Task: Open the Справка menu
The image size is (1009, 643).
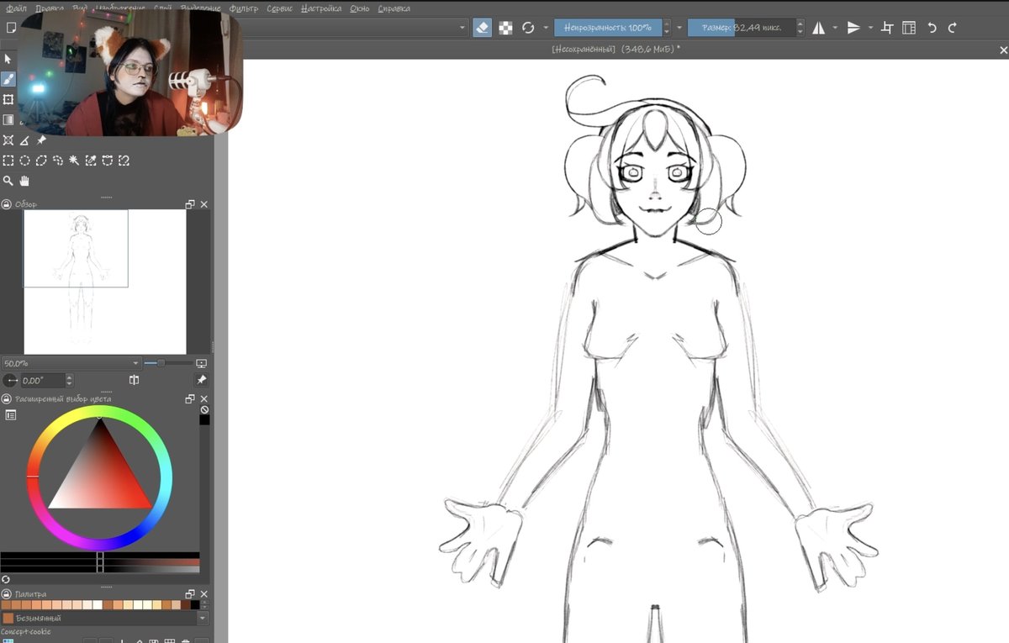Action: (394, 8)
